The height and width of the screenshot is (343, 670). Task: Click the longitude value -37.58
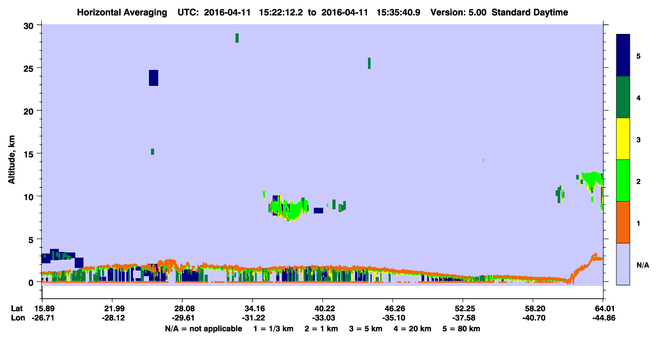tap(463, 318)
